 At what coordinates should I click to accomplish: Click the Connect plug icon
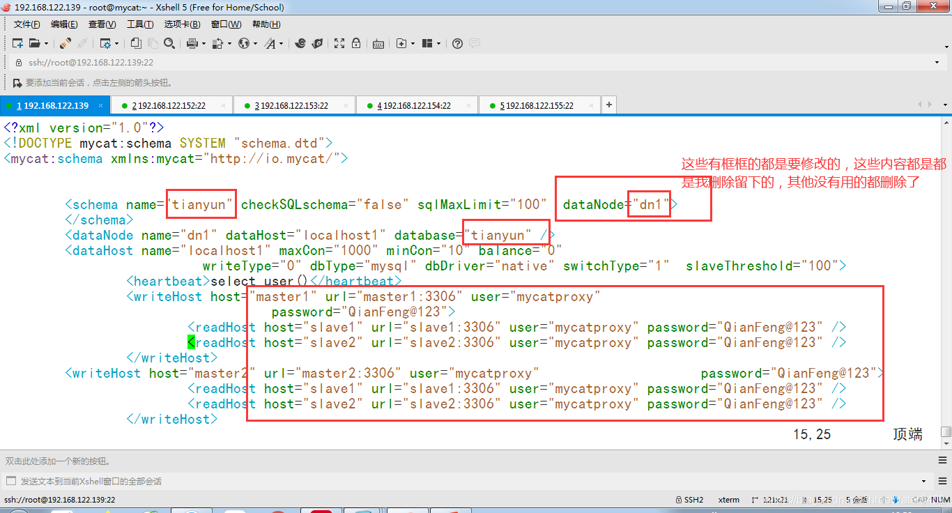[x=66, y=43]
